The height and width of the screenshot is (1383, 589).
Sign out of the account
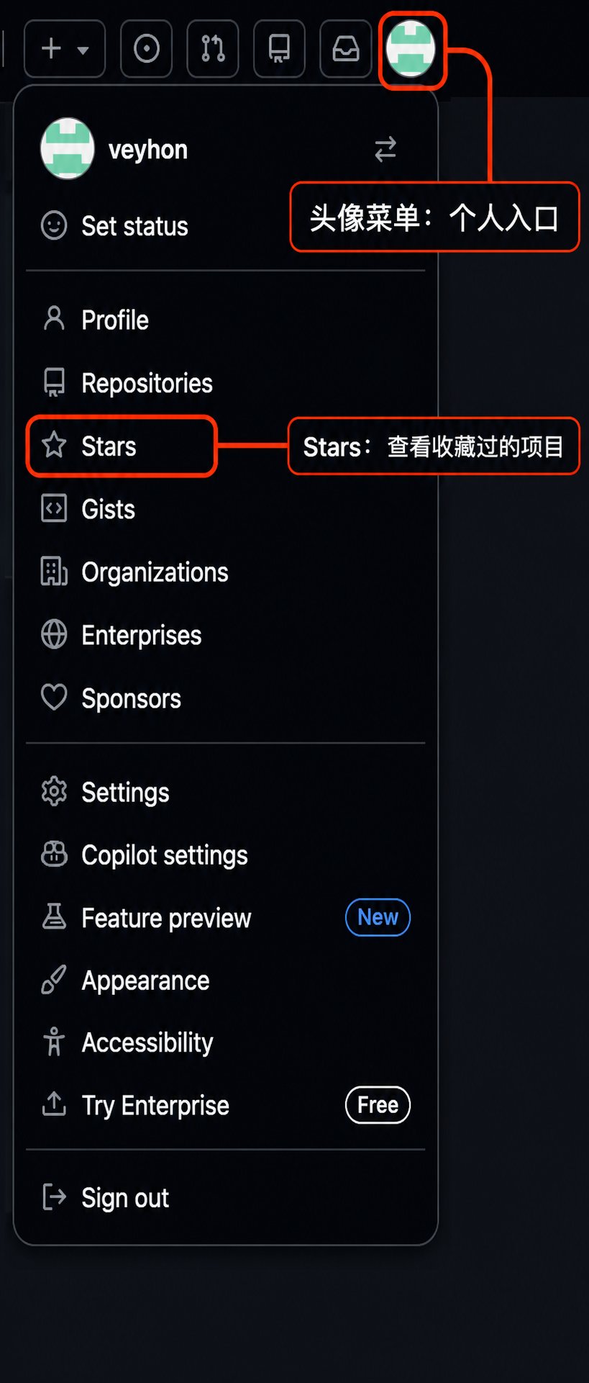[x=226, y=1198]
